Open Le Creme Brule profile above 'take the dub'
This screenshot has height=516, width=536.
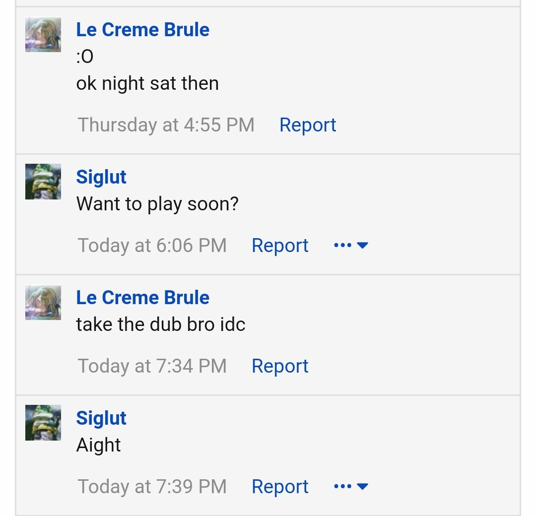click(142, 298)
